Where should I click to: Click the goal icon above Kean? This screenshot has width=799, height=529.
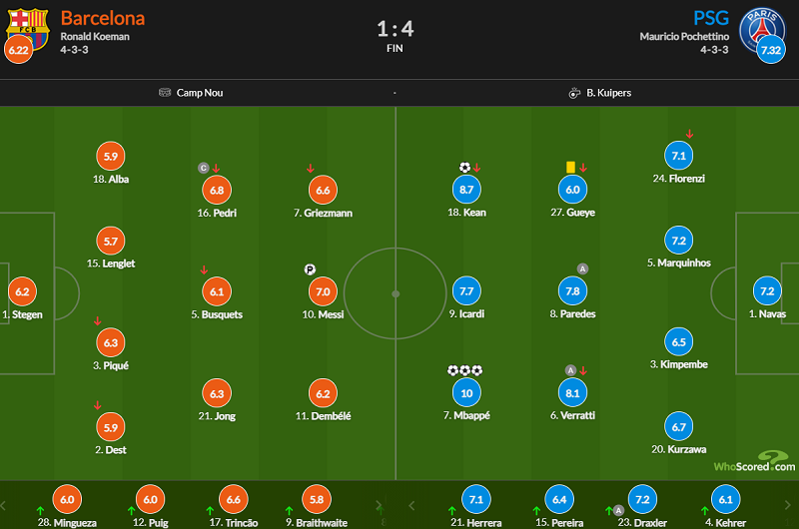pos(464,167)
